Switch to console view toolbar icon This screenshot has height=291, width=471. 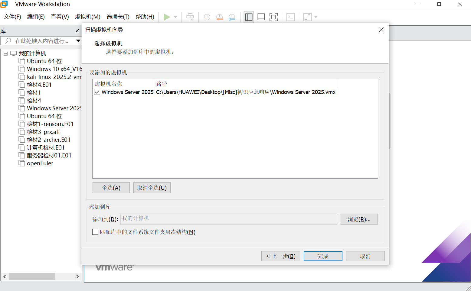291,17
